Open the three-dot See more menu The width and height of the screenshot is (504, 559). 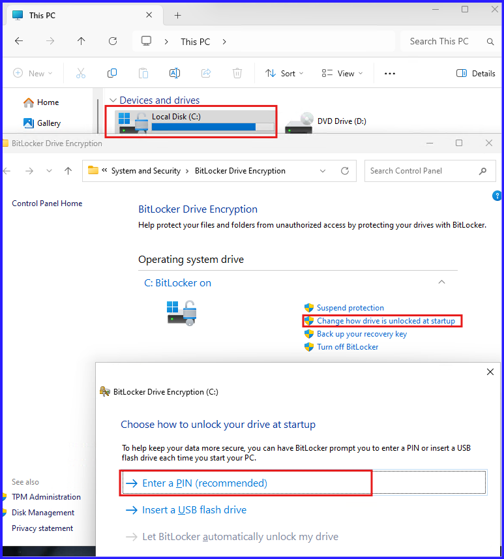pos(390,74)
